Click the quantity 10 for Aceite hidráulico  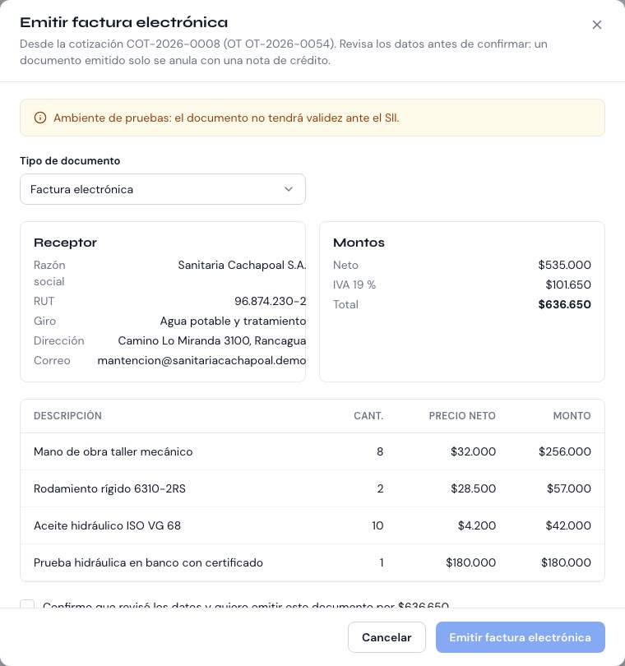377,525
